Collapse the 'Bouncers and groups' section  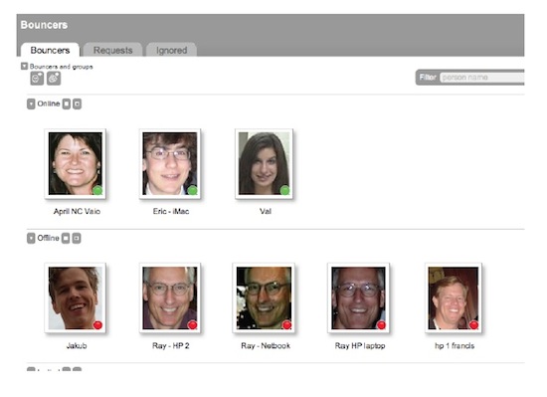coord(24,66)
